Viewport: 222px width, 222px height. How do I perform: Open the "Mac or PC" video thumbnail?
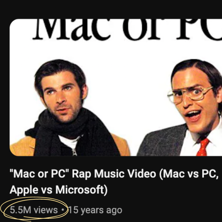pyautogui.click(x=116, y=87)
